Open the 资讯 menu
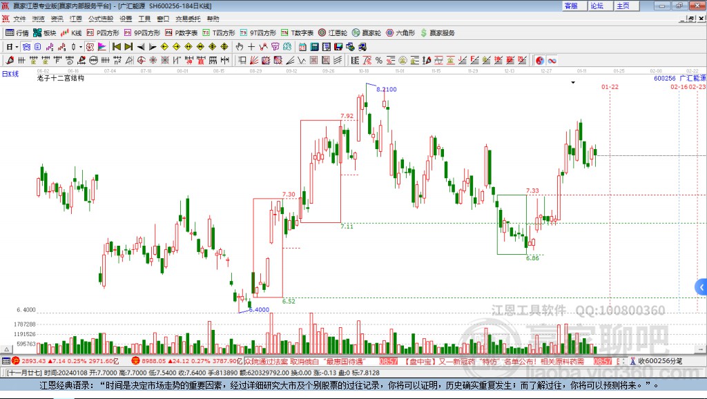The height and width of the screenshot is (399, 707). 57,19
